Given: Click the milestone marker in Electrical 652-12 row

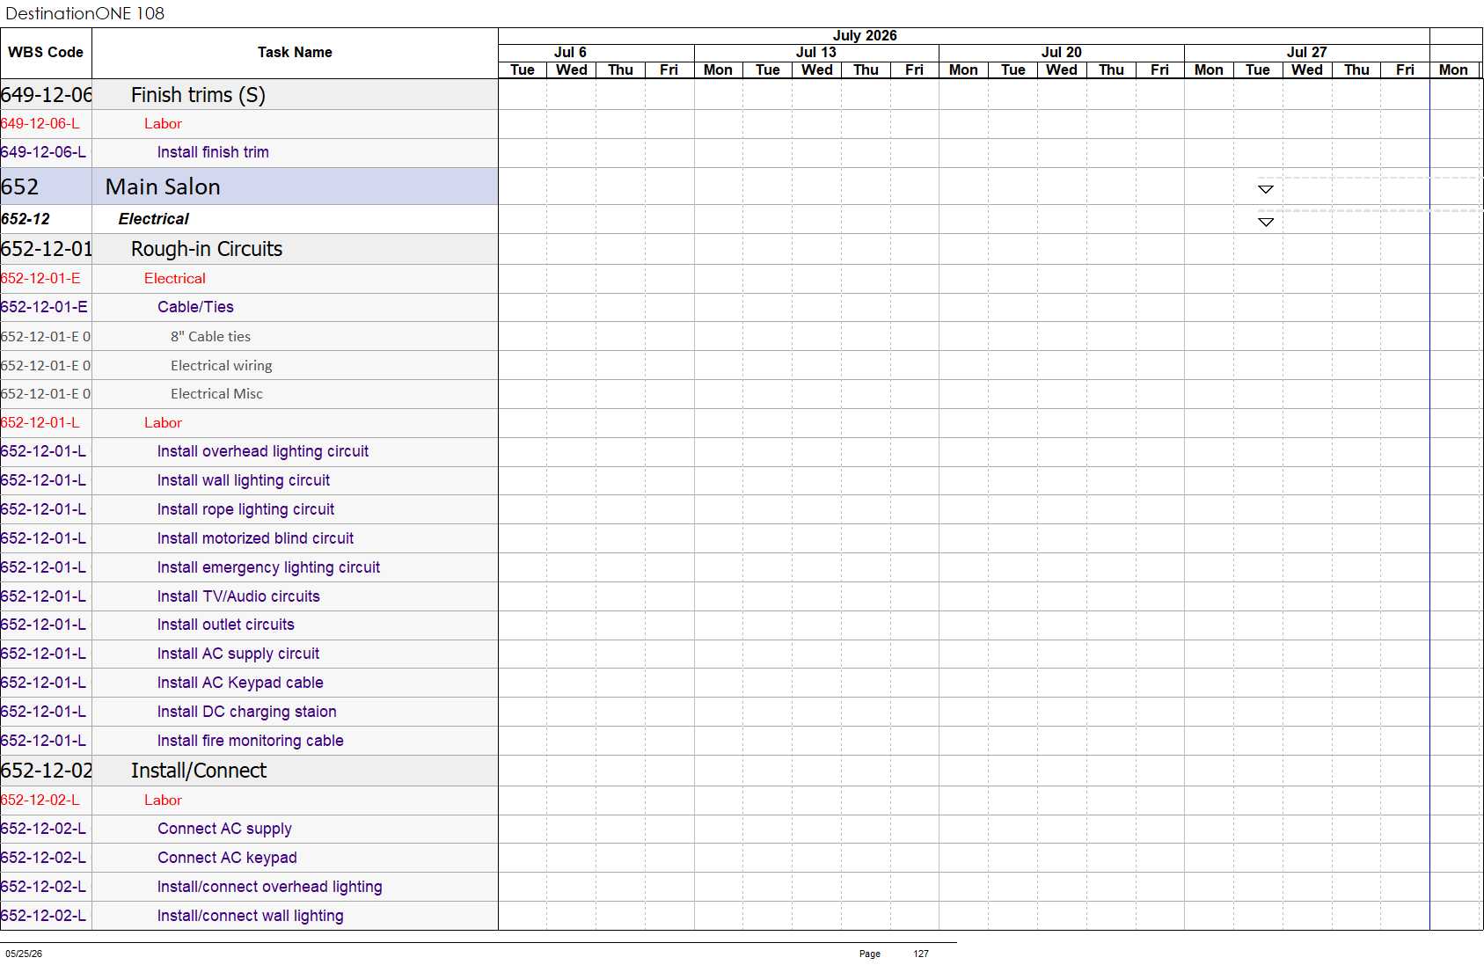Looking at the screenshot, I should 1266,222.
